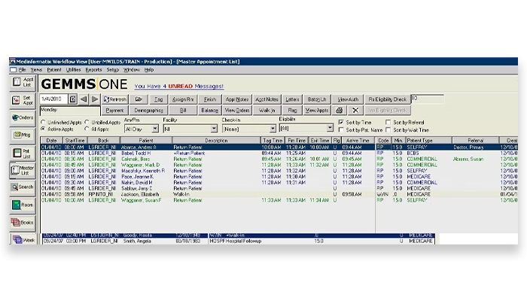
Task: Click the Acct Notes button
Action: coord(267,99)
